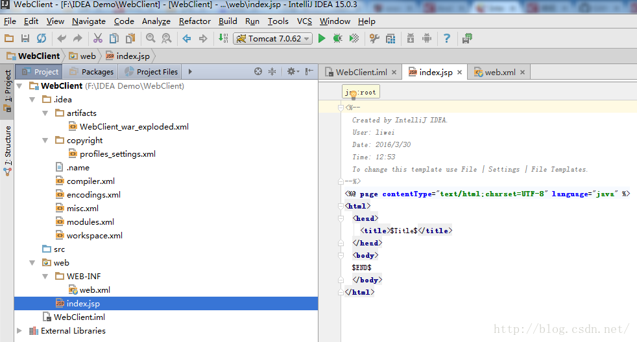Open the Android device manager icon
The width and height of the screenshot is (637, 342).
tap(427, 39)
